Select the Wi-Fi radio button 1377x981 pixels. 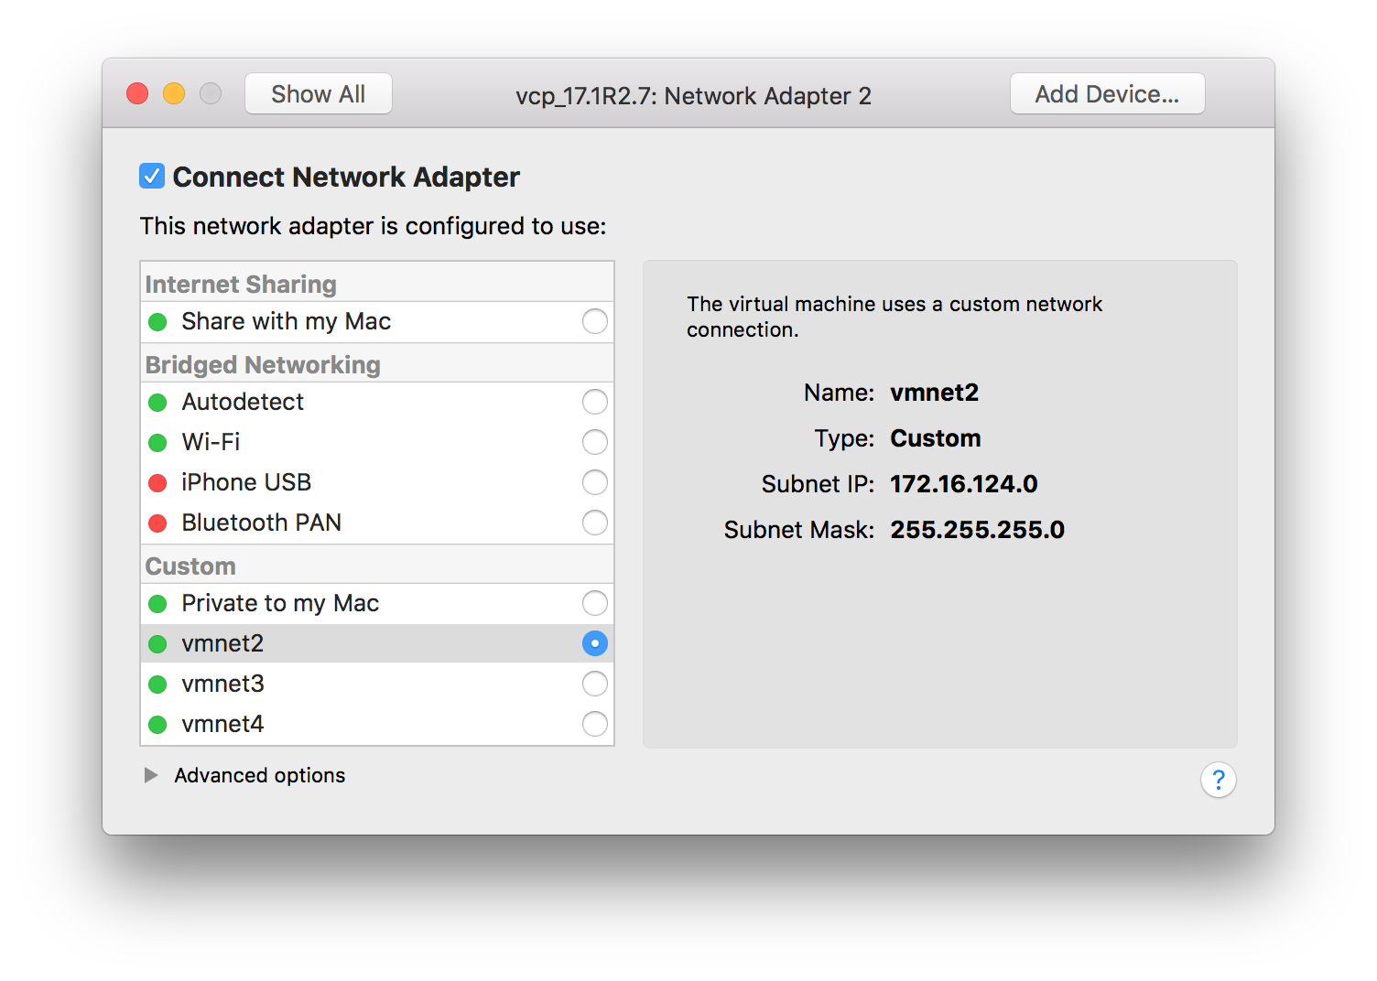point(594,442)
